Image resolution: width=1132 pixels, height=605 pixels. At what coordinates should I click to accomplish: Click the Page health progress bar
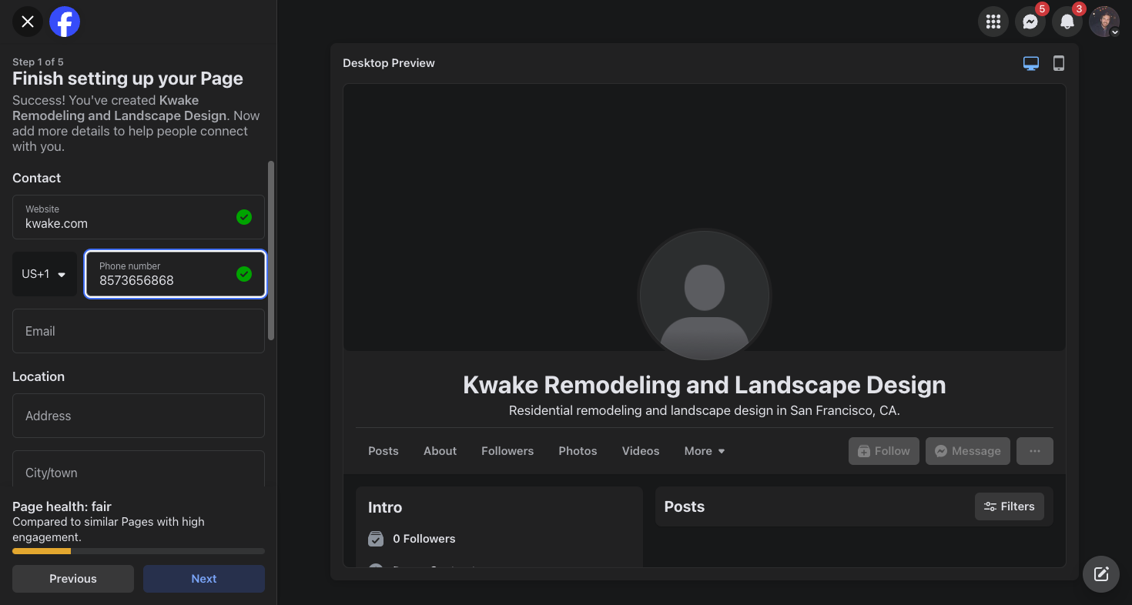139,551
